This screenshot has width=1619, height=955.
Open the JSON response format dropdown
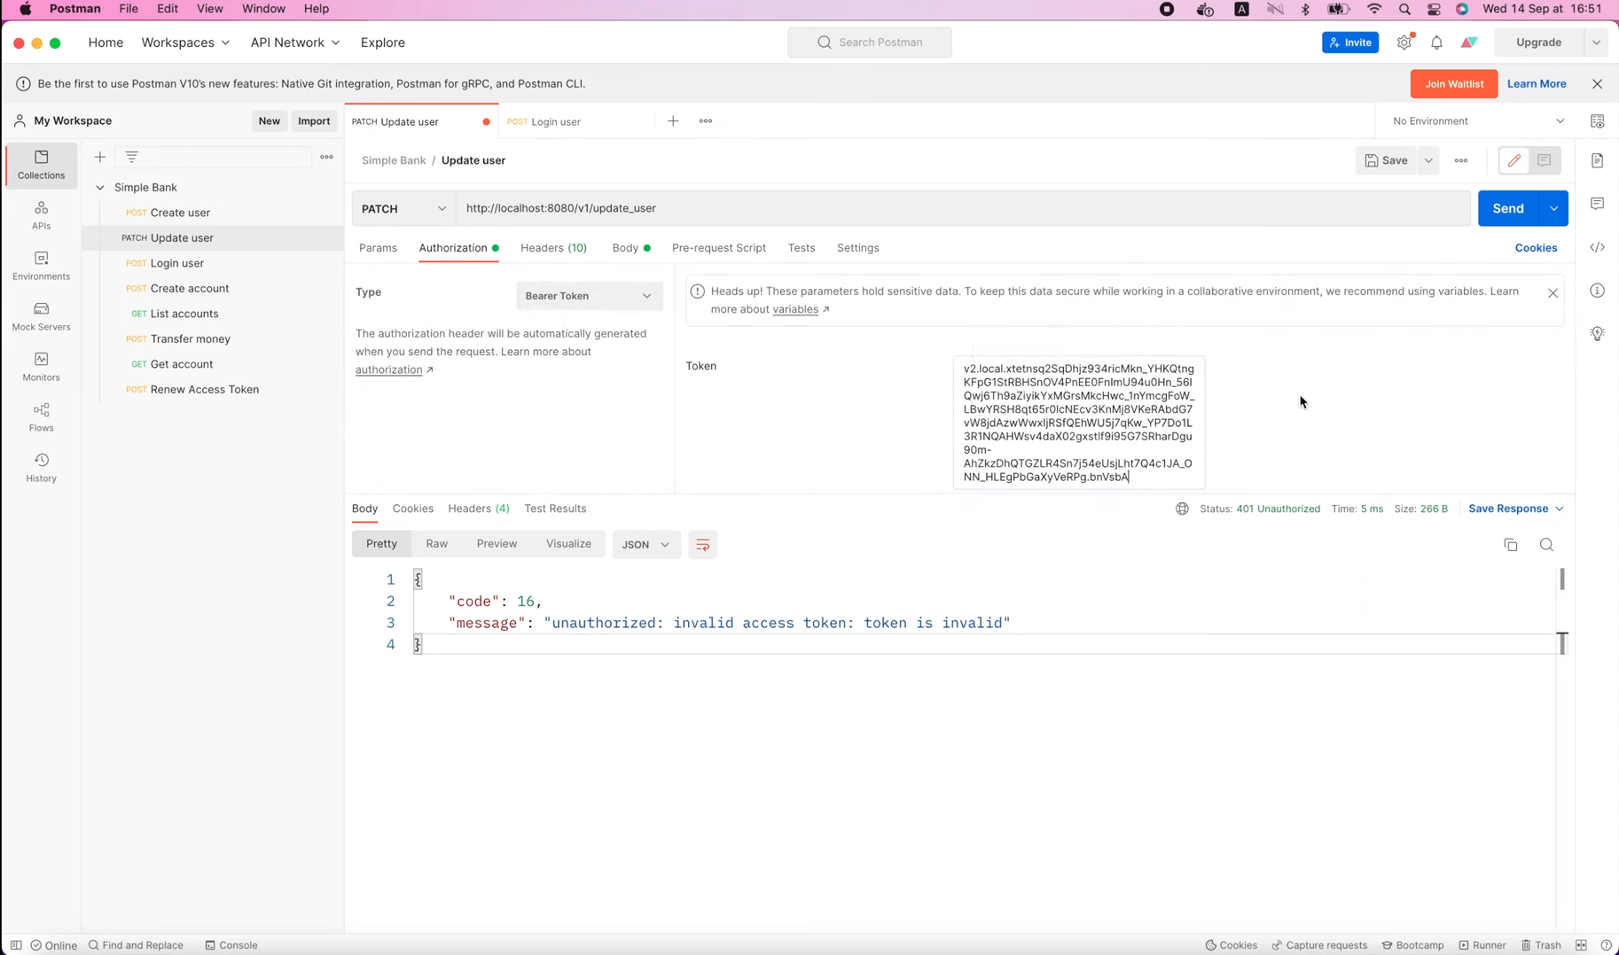pos(646,545)
